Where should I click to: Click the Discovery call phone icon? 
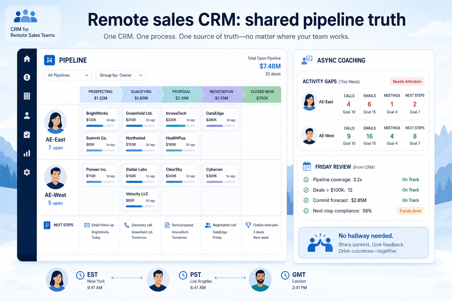tap(127, 225)
